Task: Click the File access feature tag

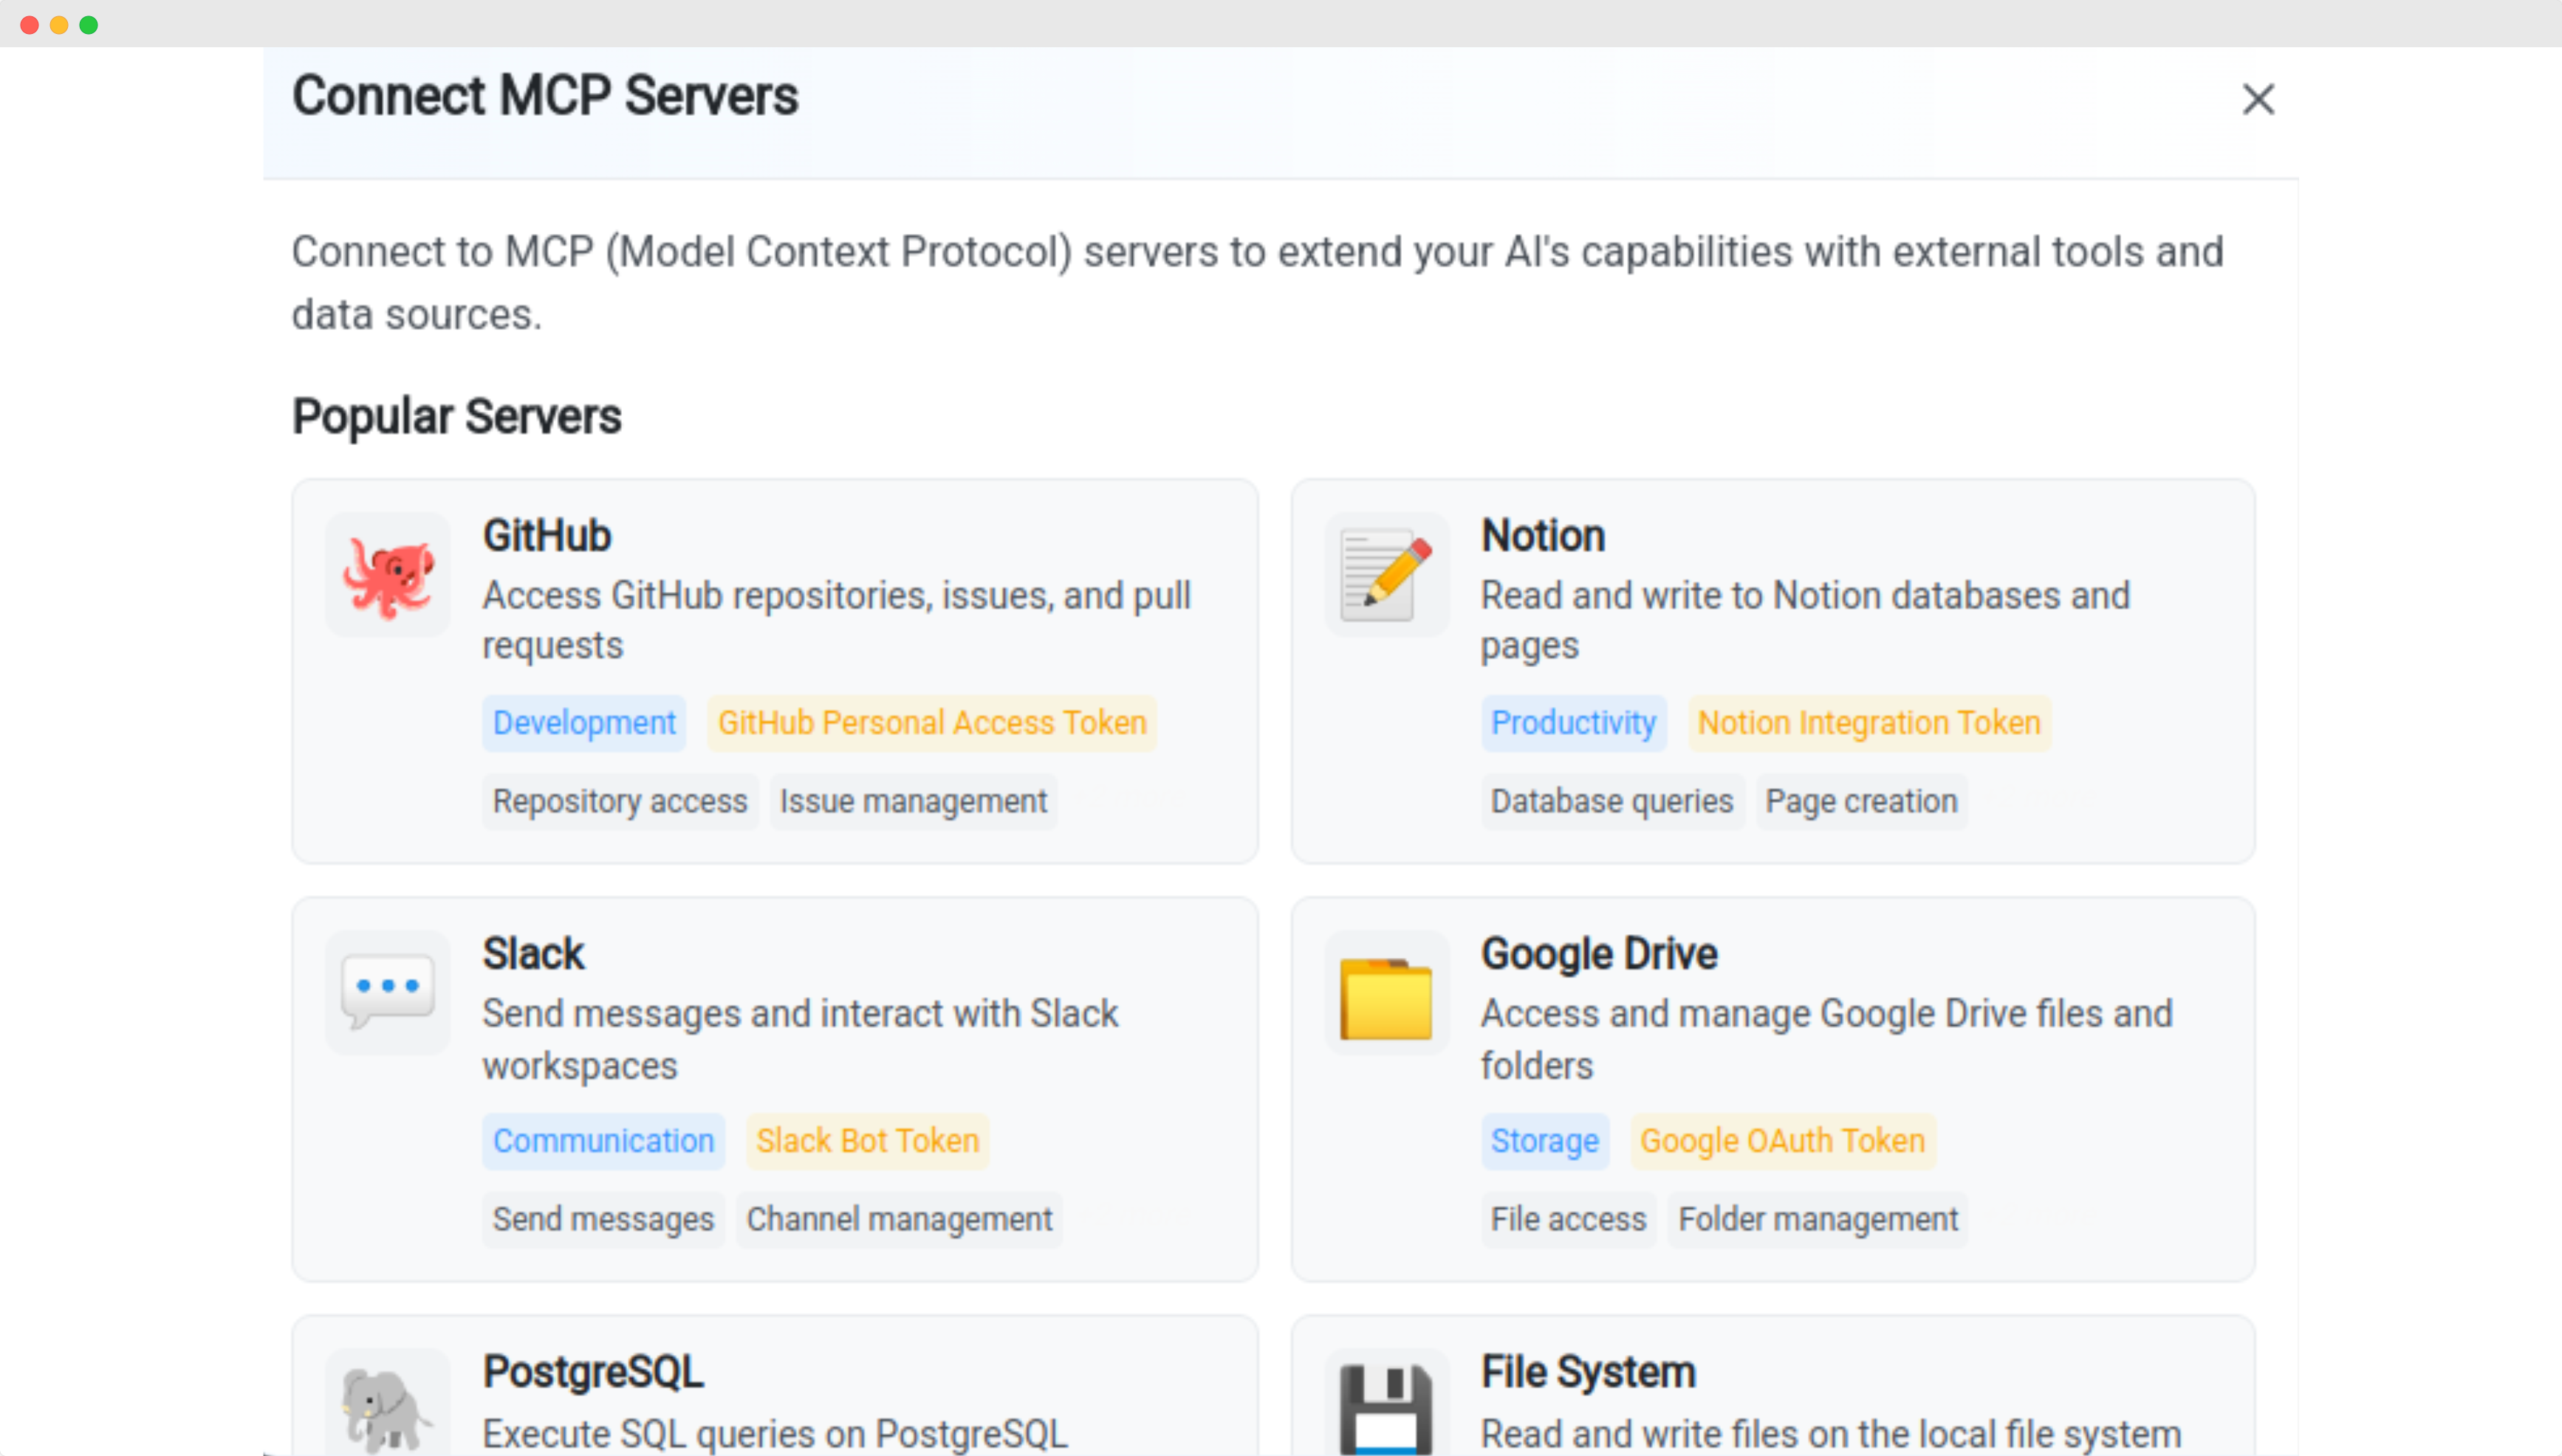Action: [1568, 1219]
